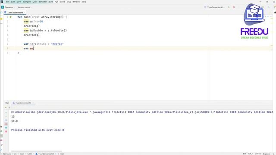276x155 pixels.
Task: Select the TypeConversion.kt editor tab
Action: 15,12
